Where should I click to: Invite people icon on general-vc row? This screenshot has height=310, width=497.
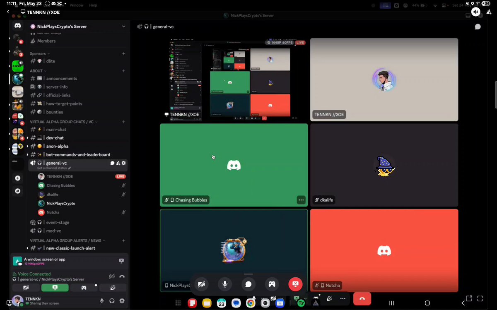[118, 163]
